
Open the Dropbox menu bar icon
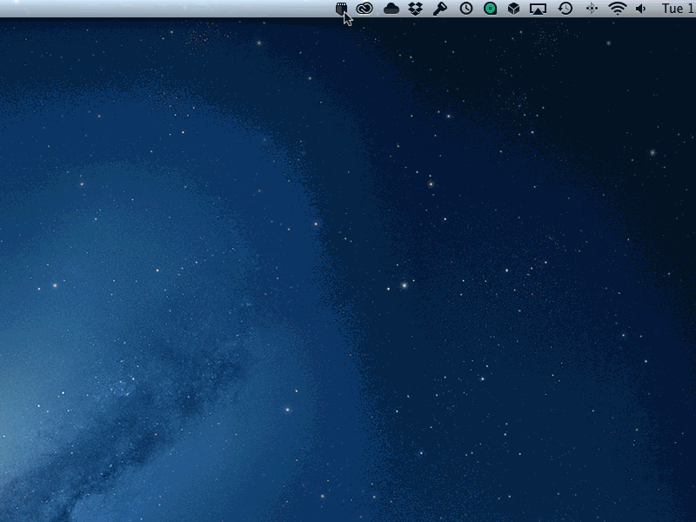[x=416, y=9]
